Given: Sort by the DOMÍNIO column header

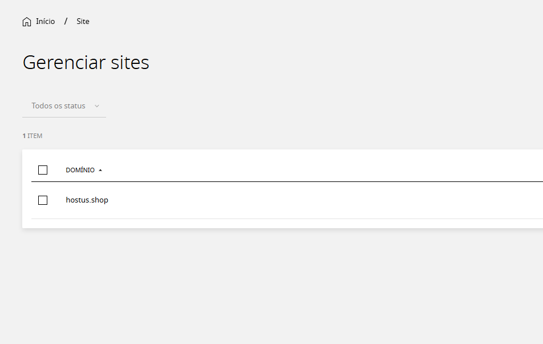Looking at the screenshot, I should (x=80, y=170).
